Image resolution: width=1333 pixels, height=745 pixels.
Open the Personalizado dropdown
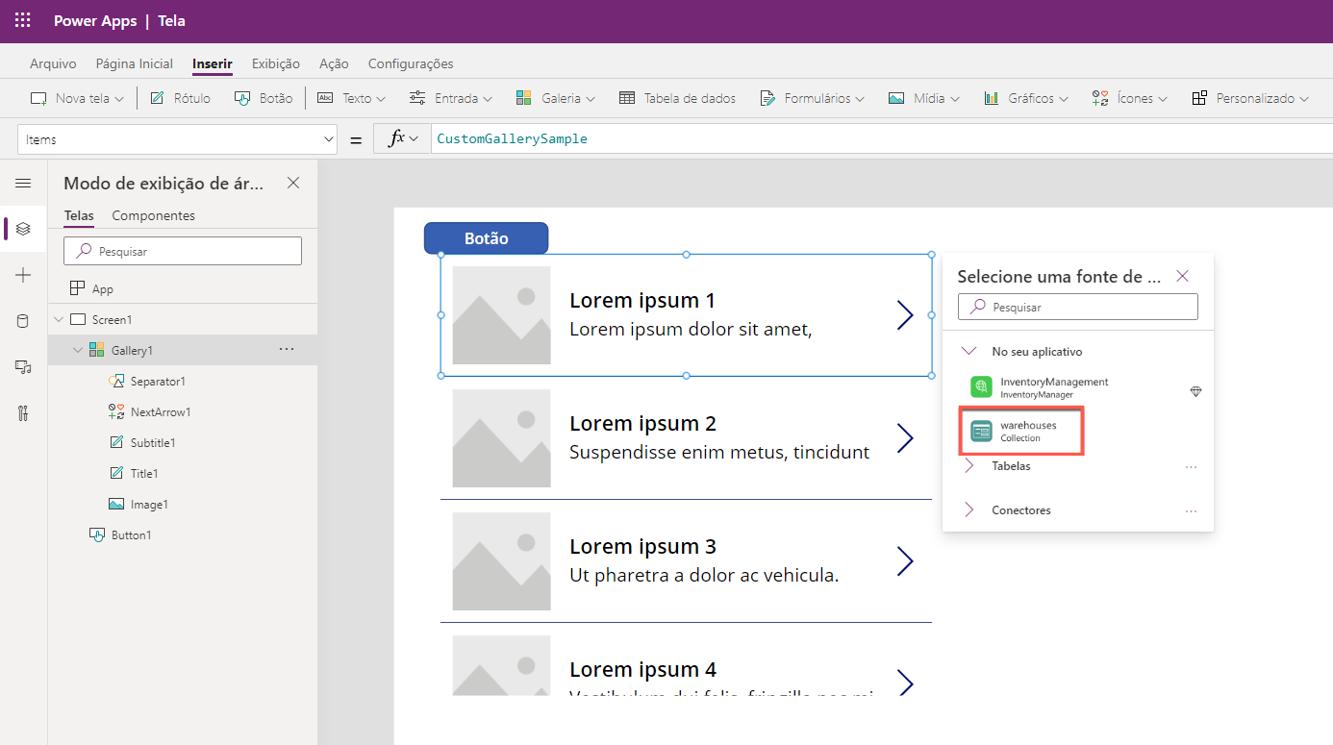pyautogui.click(x=1249, y=98)
